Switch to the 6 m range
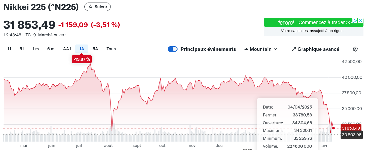The image size is (366, 150). click(51, 49)
